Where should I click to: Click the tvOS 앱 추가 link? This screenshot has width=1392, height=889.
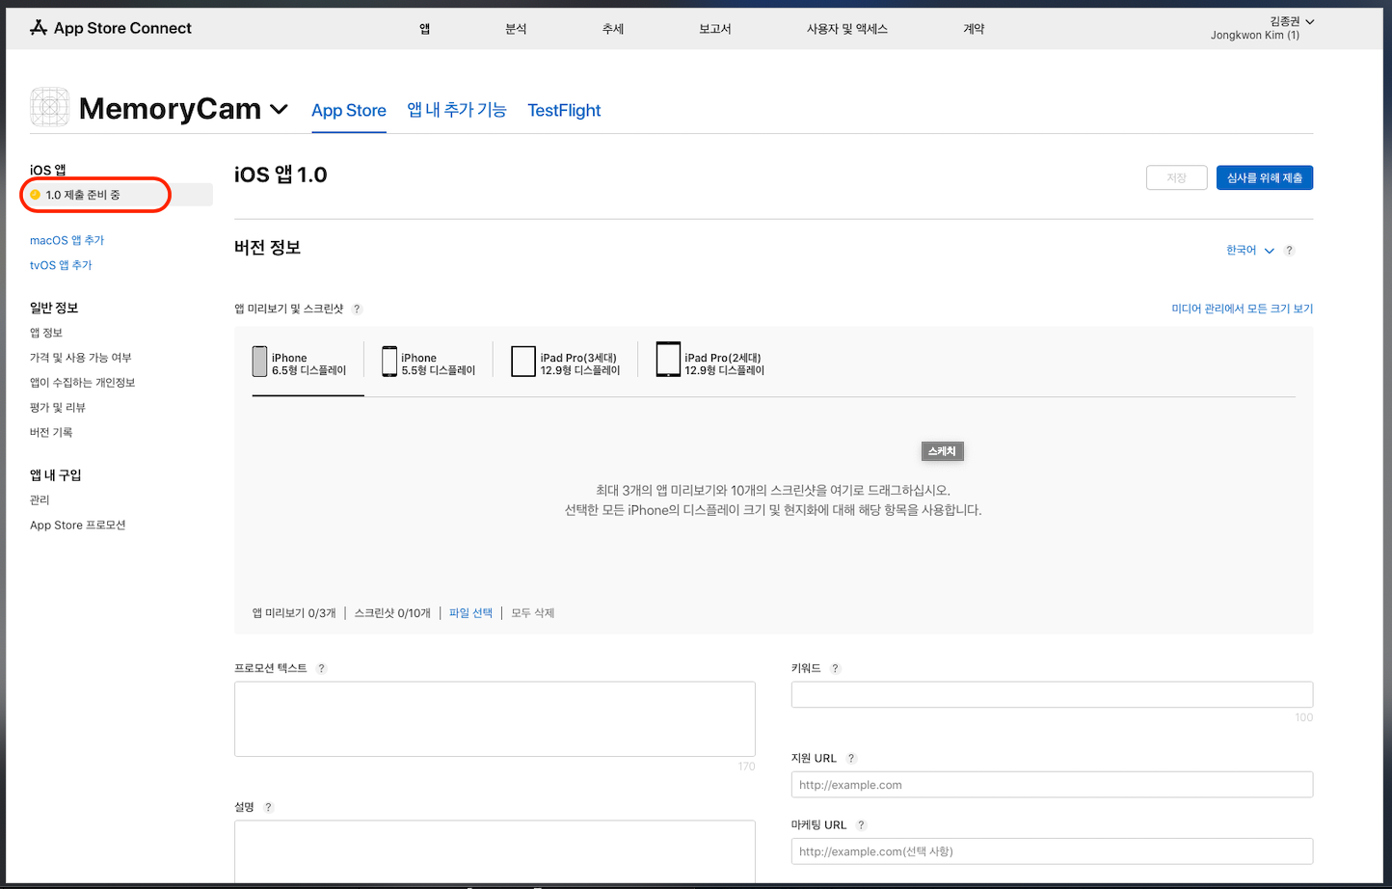61,266
